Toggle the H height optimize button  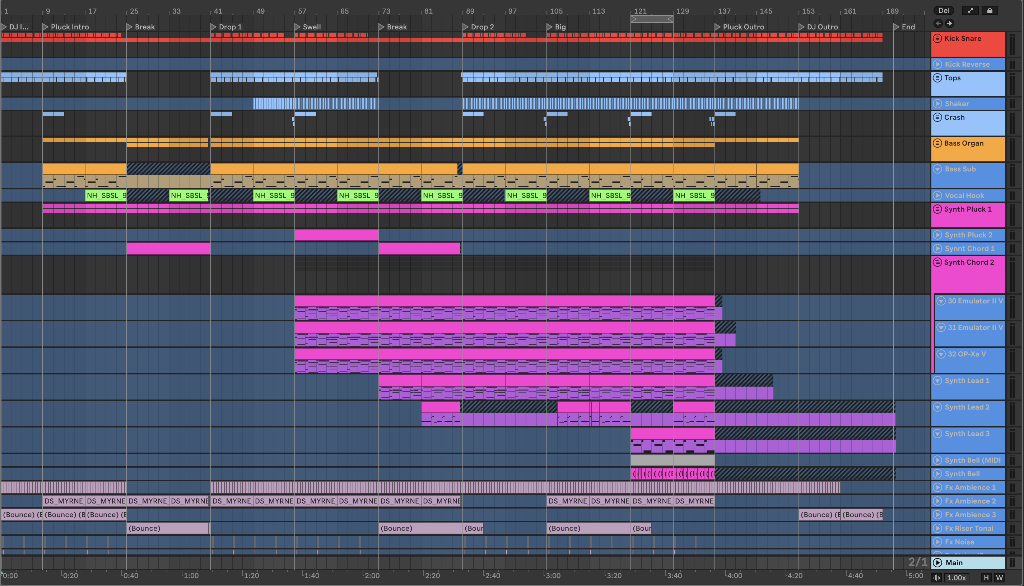[x=986, y=577]
